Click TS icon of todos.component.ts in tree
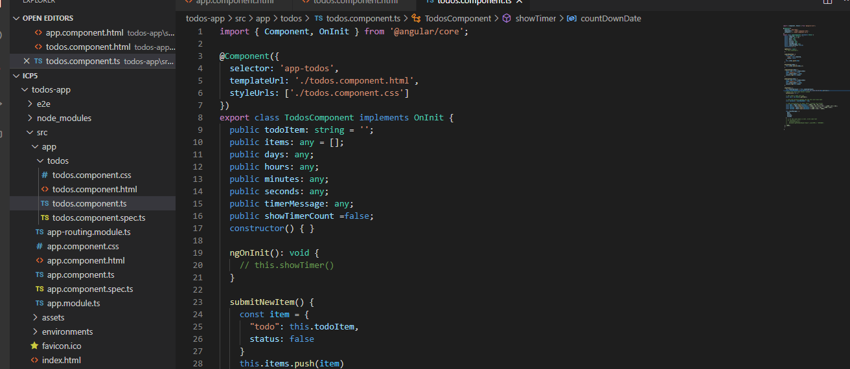The image size is (850, 369). (45, 203)
